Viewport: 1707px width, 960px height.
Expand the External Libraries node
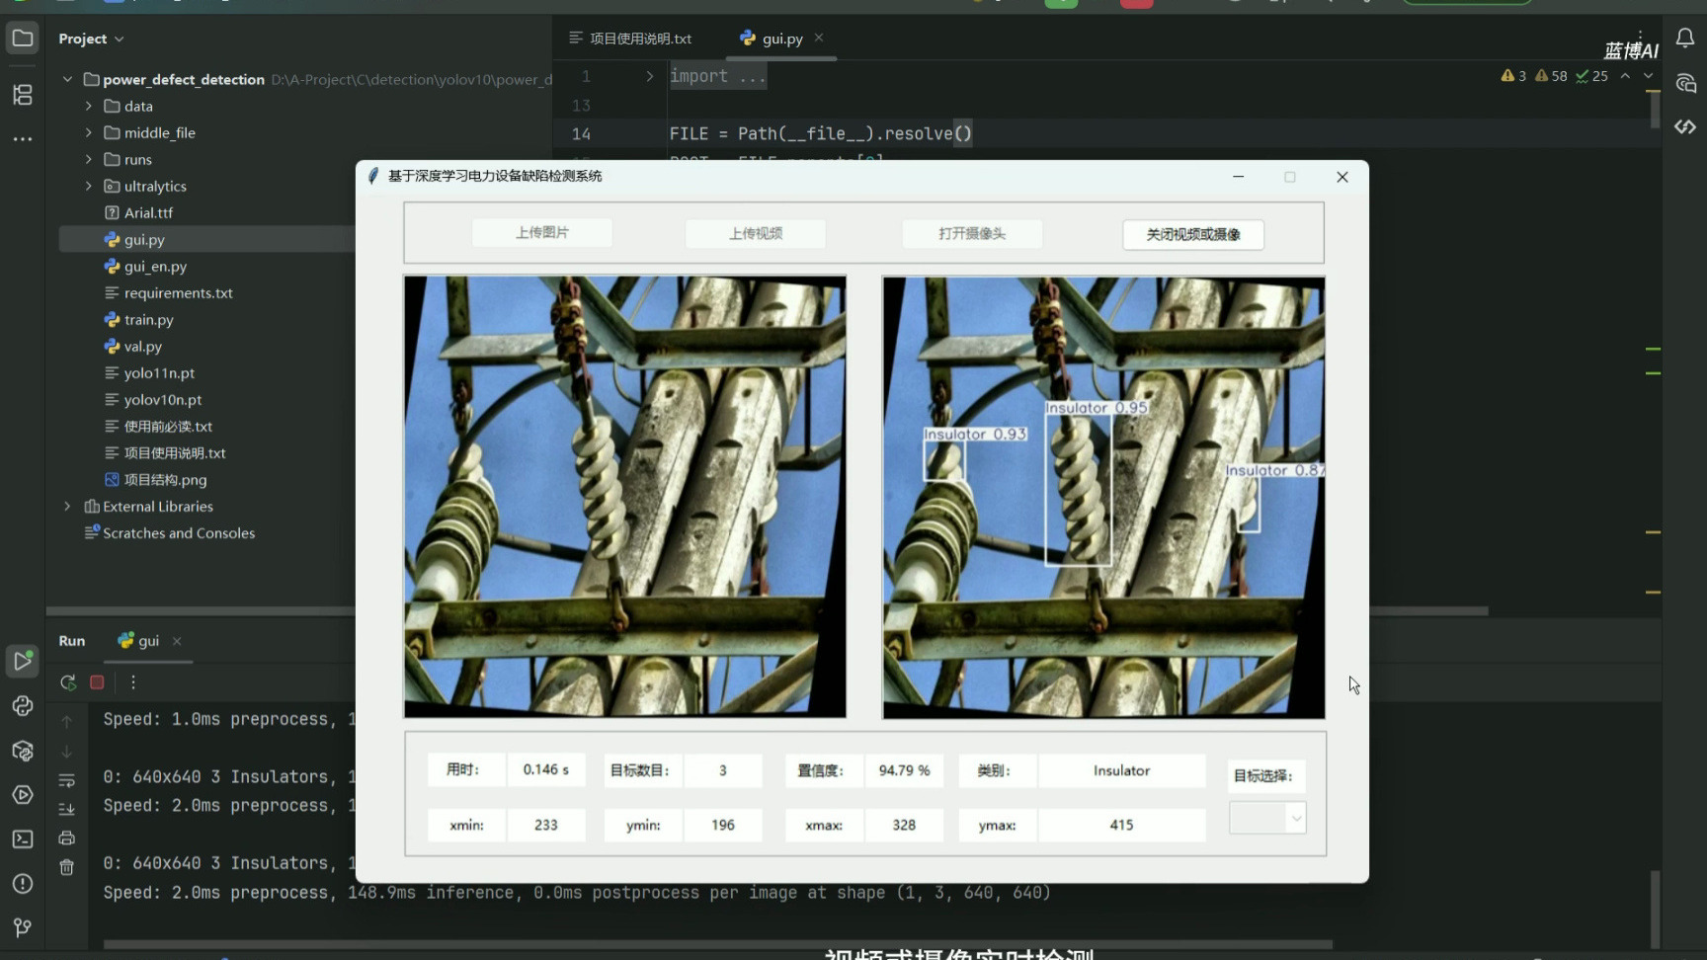point(67,506)
